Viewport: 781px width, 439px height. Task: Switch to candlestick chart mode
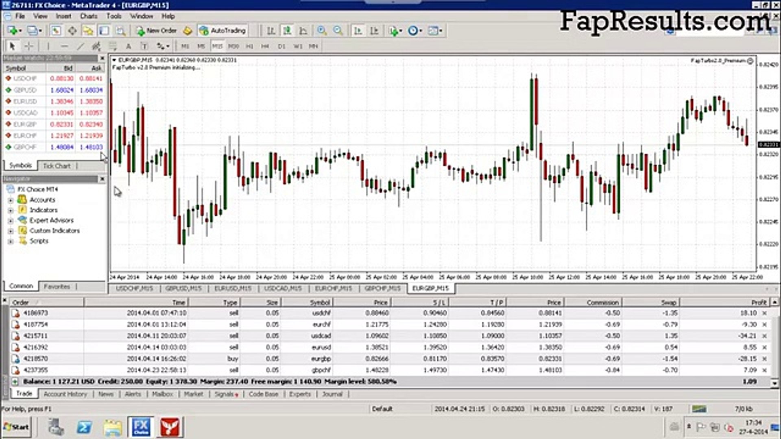(x=287, y=30)
